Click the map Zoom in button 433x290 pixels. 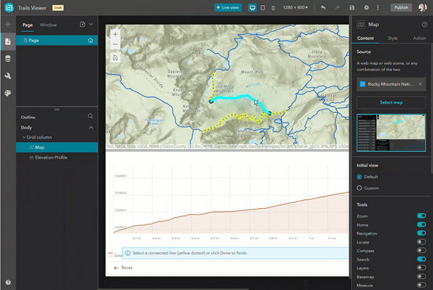(115, 35)
